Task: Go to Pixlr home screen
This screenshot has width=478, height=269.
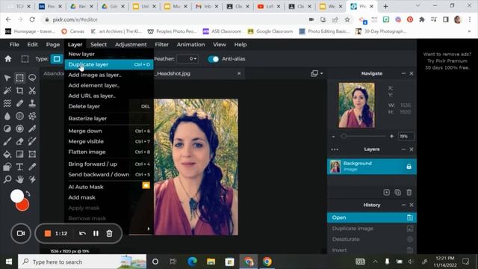Action: coord(8,59)
